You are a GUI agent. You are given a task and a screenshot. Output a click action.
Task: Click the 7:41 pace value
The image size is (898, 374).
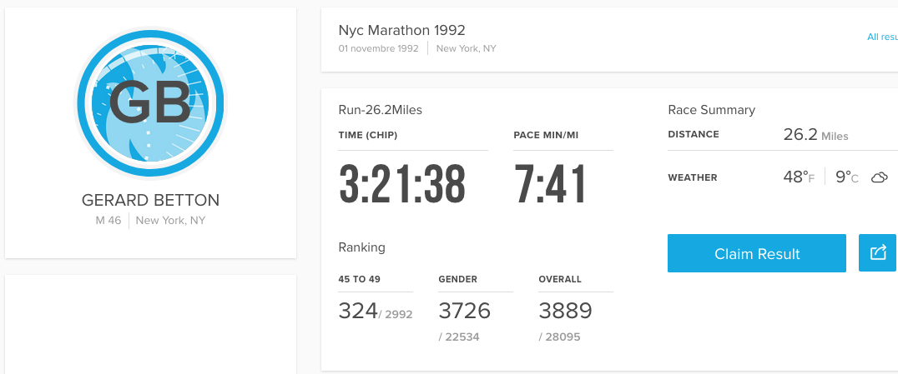pyautogui.click(x=550, y=183)
